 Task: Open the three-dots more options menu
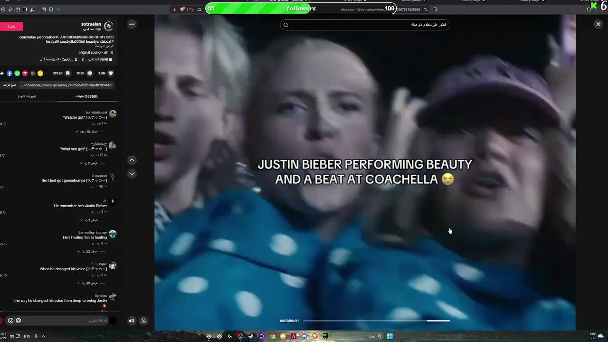tap(132, 24)
